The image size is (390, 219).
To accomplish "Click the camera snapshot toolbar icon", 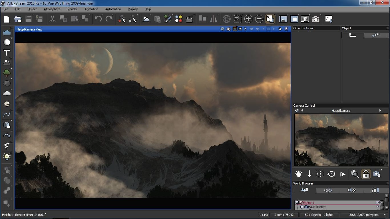I will pos(316,19).
